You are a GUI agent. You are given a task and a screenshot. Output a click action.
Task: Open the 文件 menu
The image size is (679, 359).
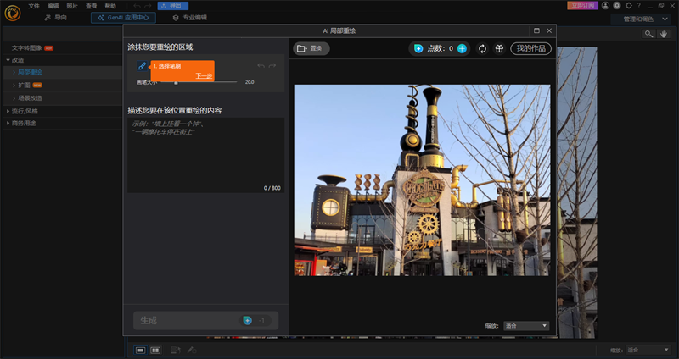[x=34, y=6]
